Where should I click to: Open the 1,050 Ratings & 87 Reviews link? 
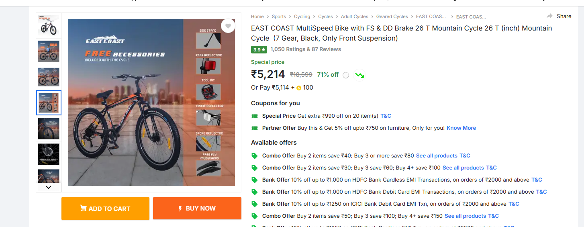pyautogui.click(x=306, y=49)
